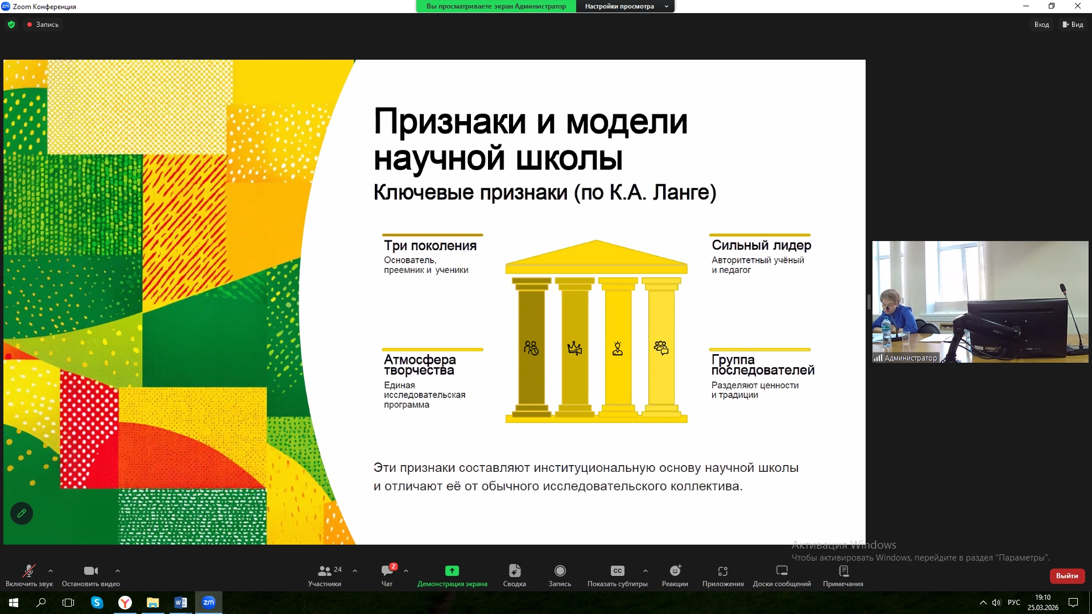Expand audio options arrow next to microphone
This screenshot has height=614, width=1092.
[x=51, y=571]
